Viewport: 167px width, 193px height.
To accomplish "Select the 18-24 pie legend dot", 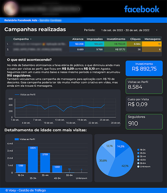I will 138,150.
